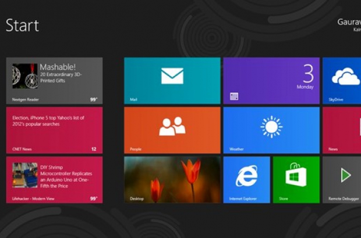The height and width of the screenshot is (238, 361).
Task: Open the Calendar tile showing 3 Monday
Action: tap(271, 80)
